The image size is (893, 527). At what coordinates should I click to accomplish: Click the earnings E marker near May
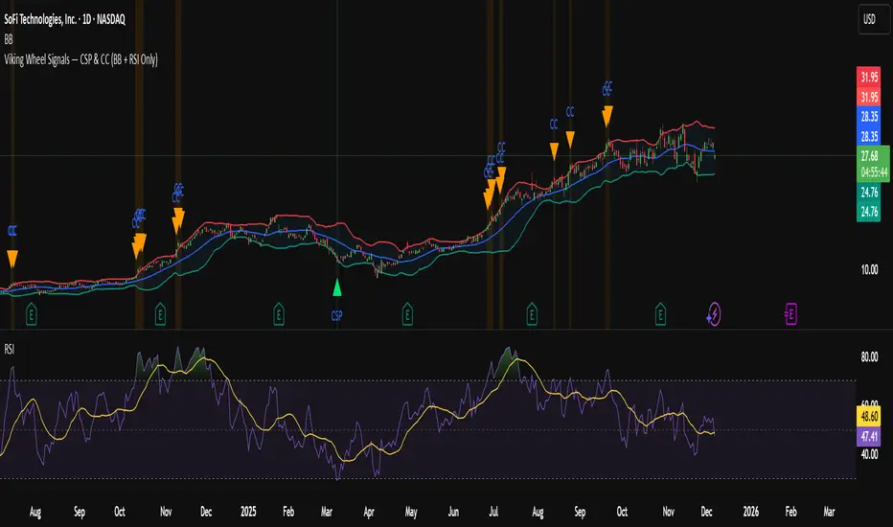tap(407, 314)
